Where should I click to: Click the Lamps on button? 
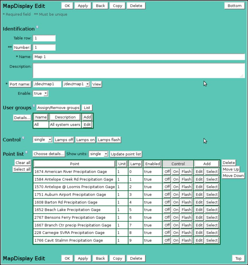click(x=85, y=140)
